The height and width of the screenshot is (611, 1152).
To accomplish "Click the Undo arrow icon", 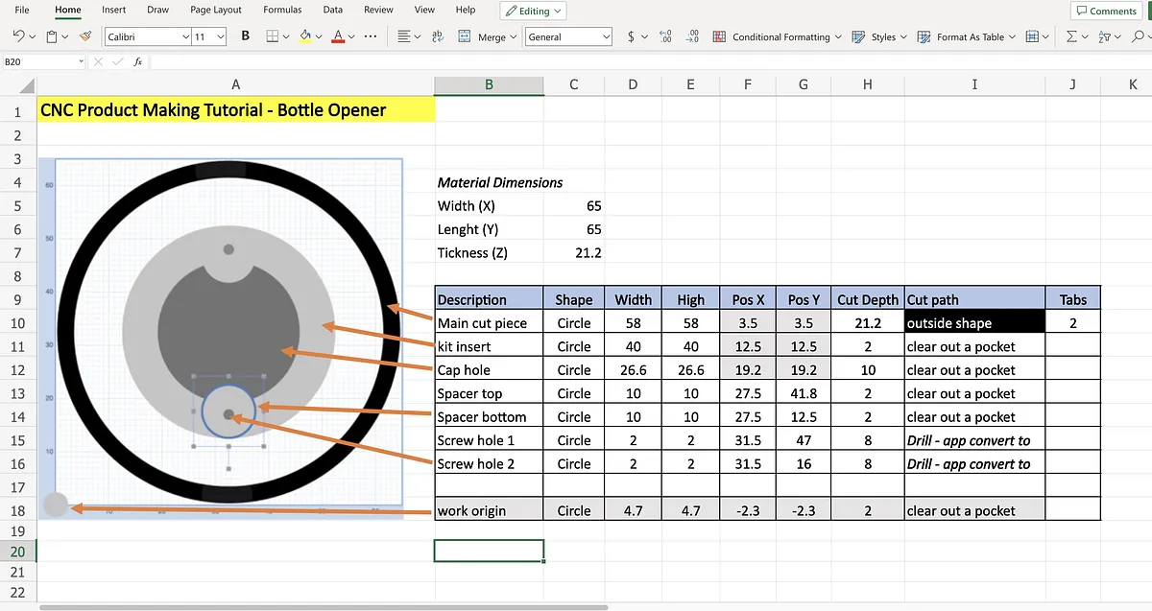I will [x=19, y=36].
